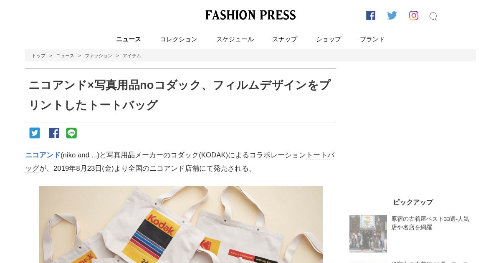Share article via Twitter icon below title

point(35,133)
